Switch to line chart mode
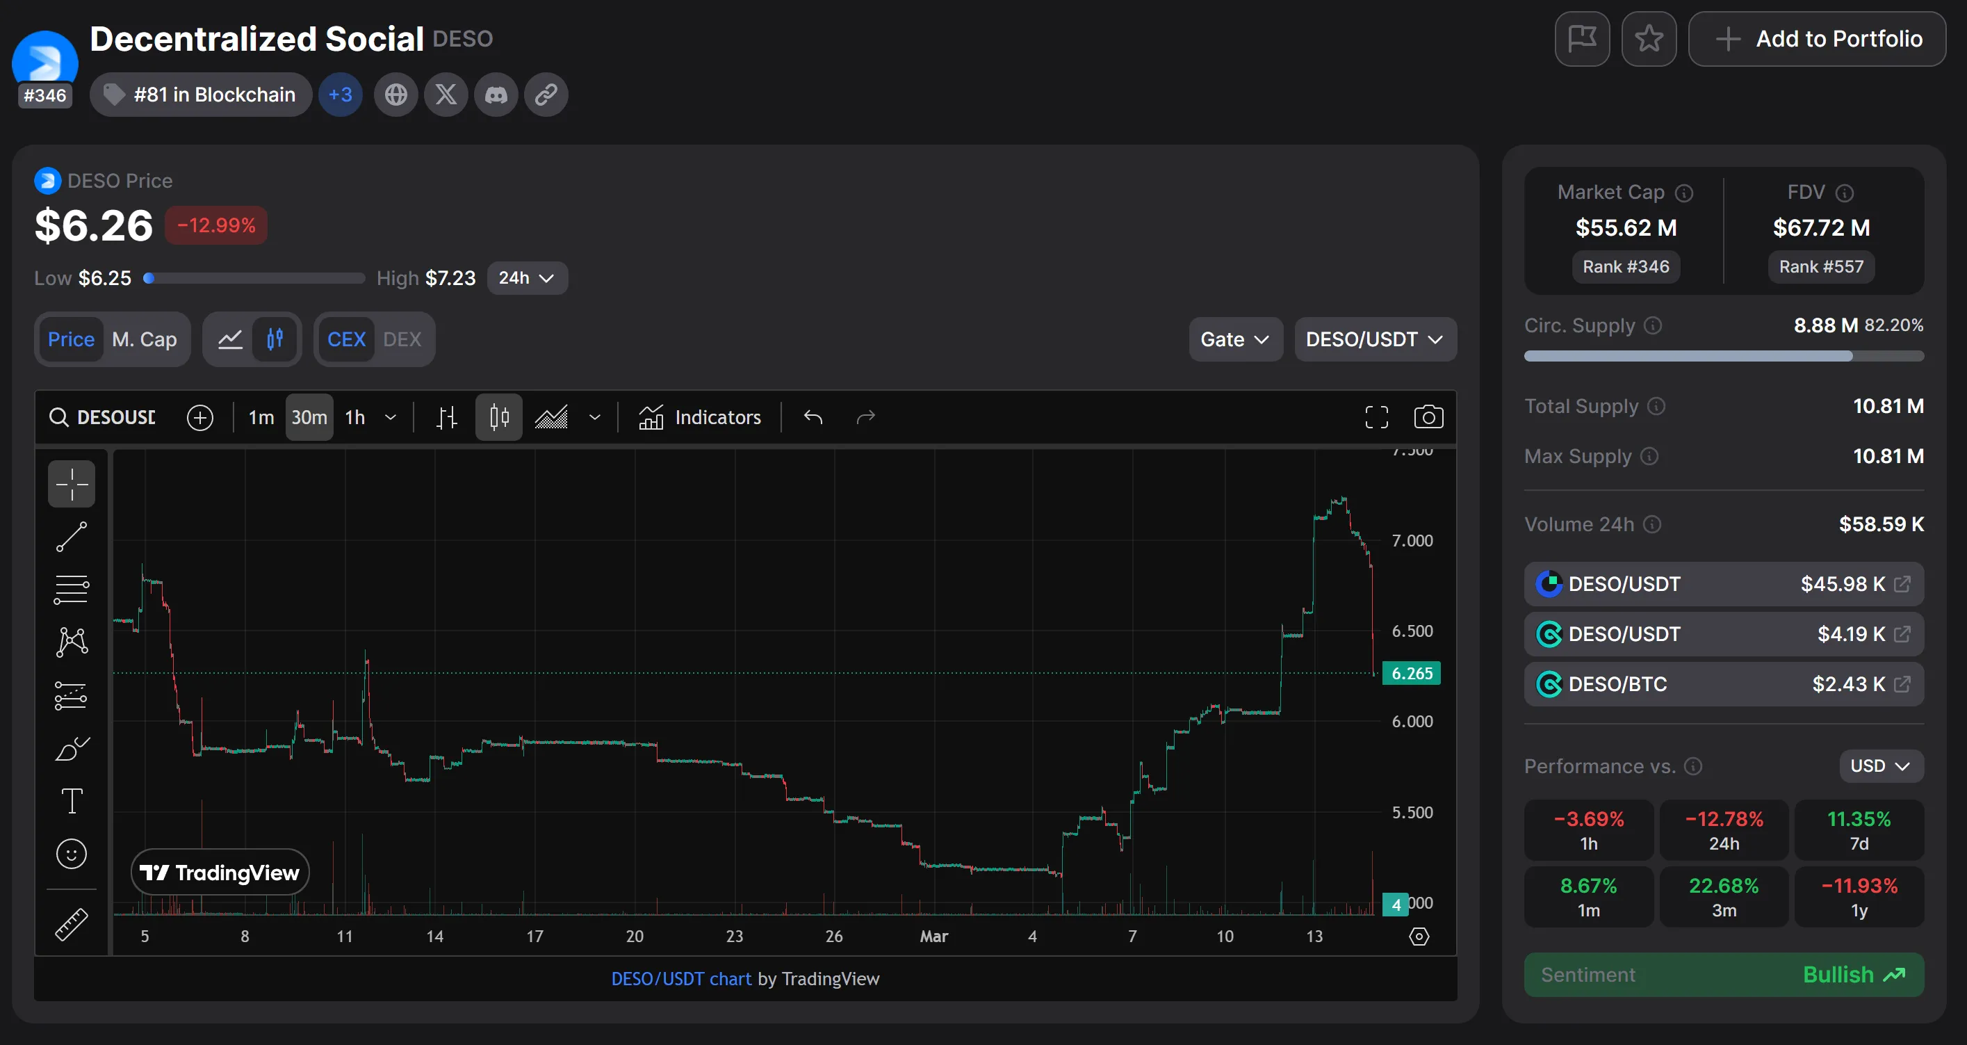 click(x=230, y=339)
